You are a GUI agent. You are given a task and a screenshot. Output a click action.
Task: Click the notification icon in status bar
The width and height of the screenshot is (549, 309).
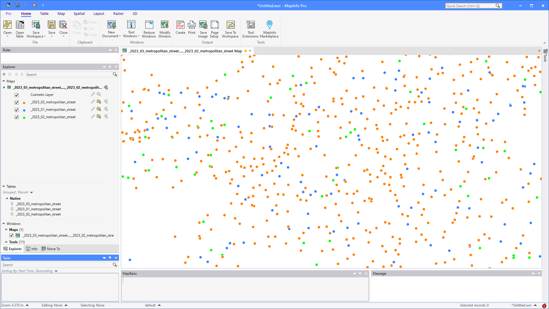(544, 306)
